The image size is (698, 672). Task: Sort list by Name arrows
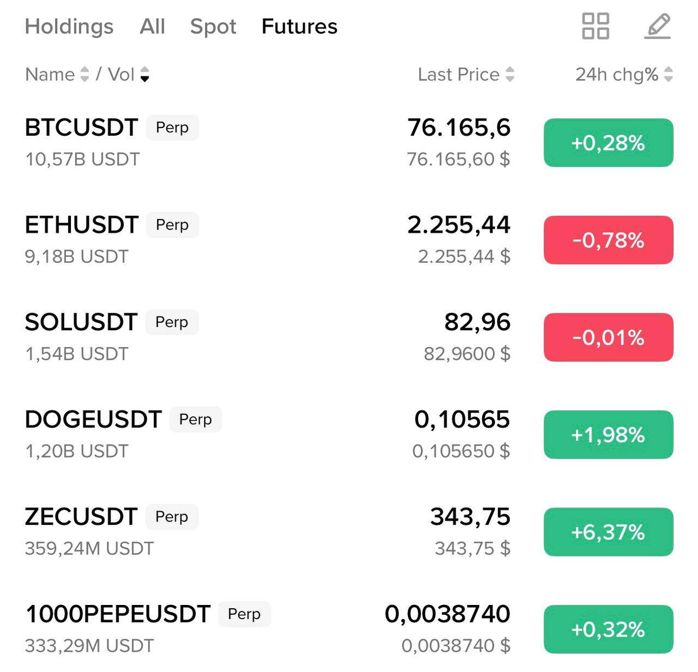(85, 74)
